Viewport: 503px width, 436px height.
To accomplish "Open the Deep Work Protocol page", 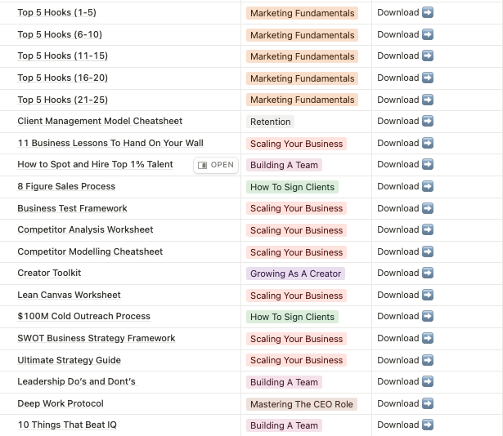I will [61, 403].
